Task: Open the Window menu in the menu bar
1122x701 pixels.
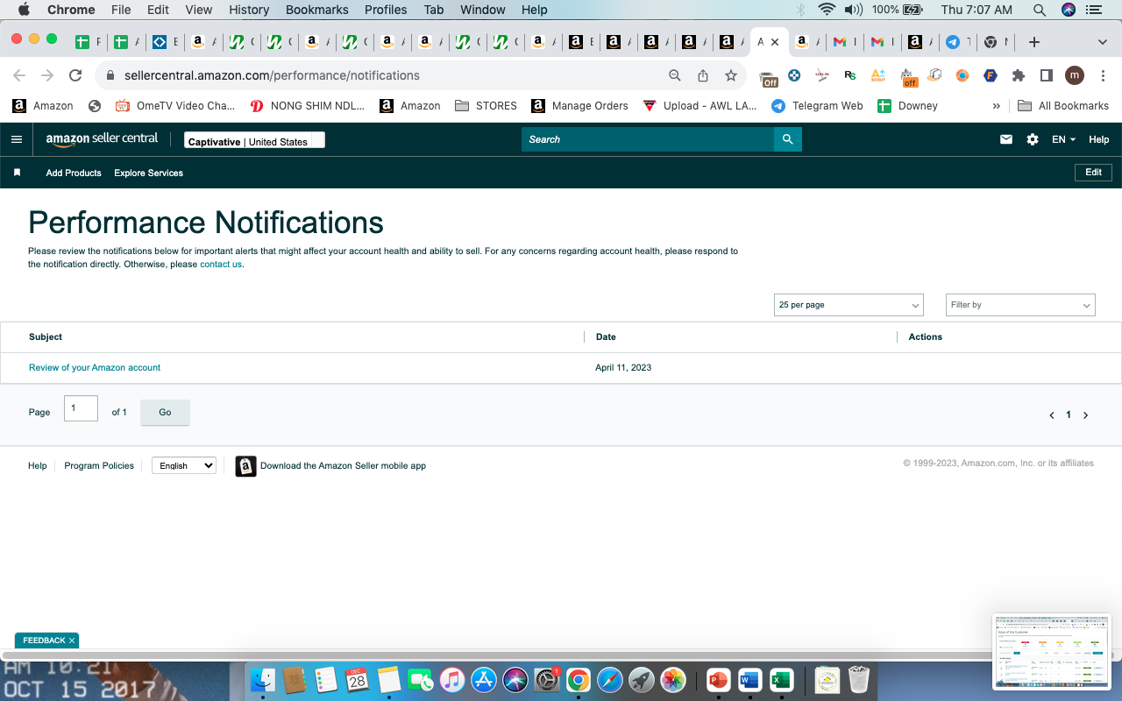Action: [483, 10]
